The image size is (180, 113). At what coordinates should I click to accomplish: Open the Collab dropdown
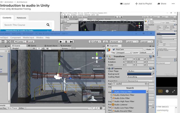pyautogui.click(x=95, y=42)
